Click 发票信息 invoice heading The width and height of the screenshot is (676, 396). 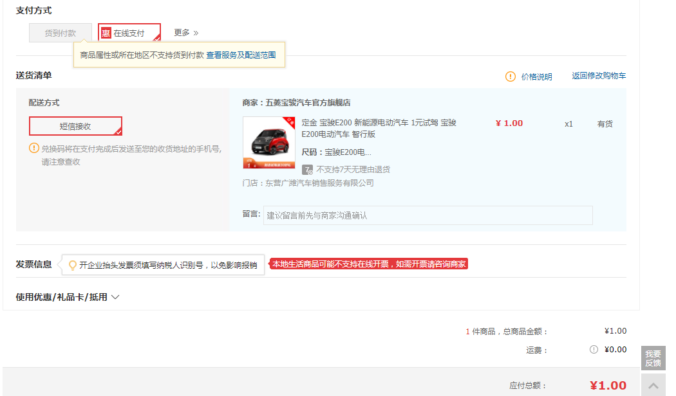33,264
